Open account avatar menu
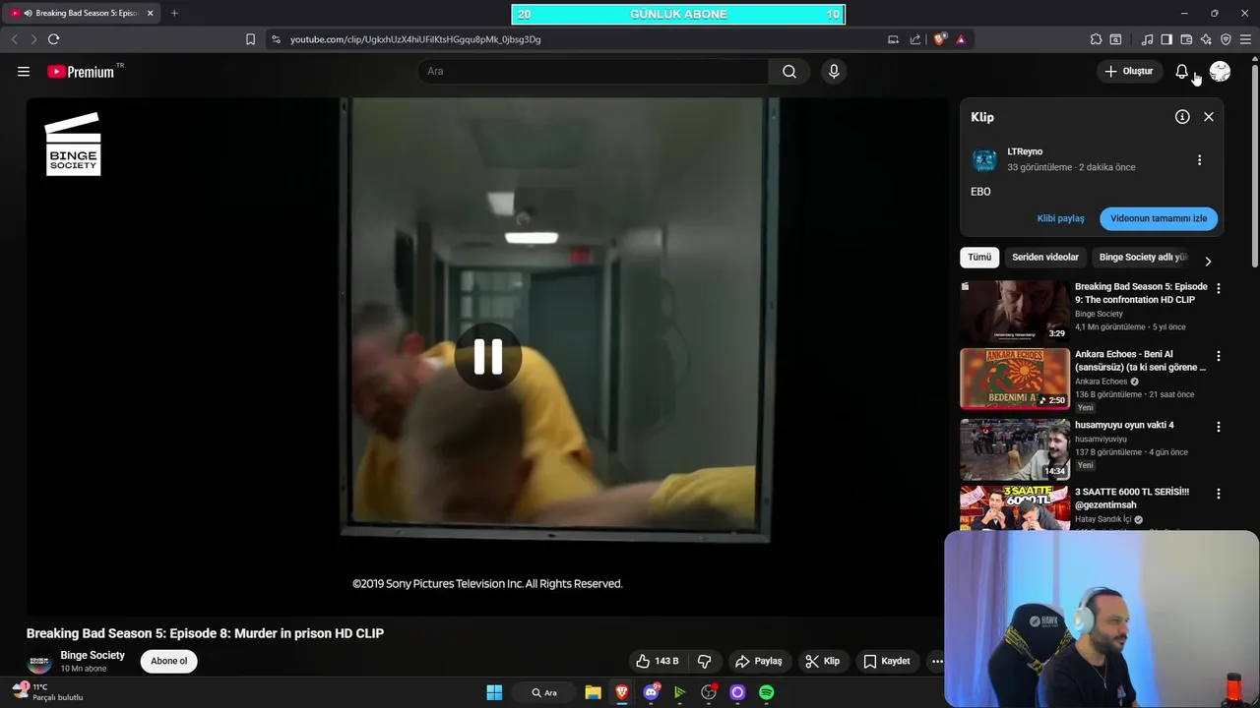 [1220, 71]
